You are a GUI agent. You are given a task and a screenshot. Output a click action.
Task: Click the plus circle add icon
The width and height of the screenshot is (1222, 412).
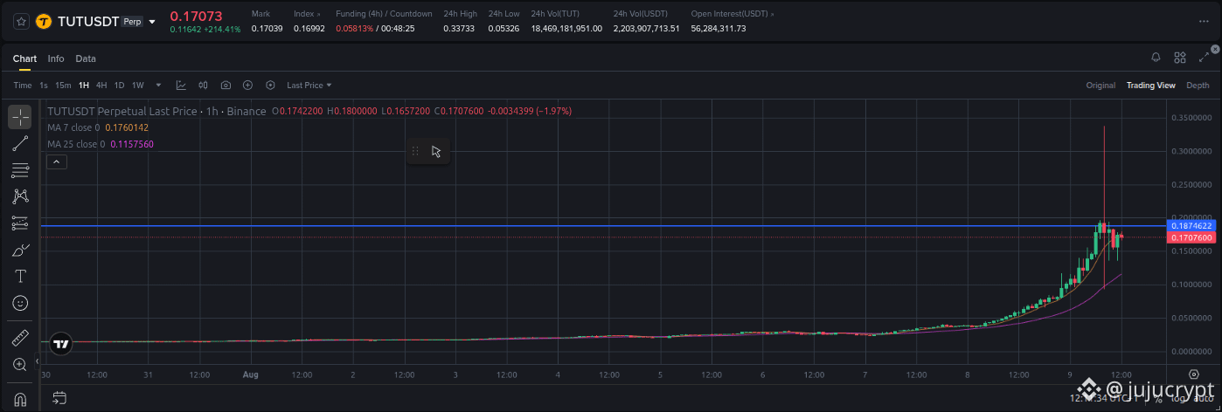pos(248,85)
